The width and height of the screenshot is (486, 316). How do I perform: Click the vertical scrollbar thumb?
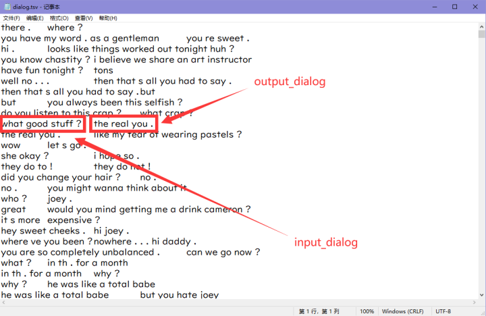[481, 34]
